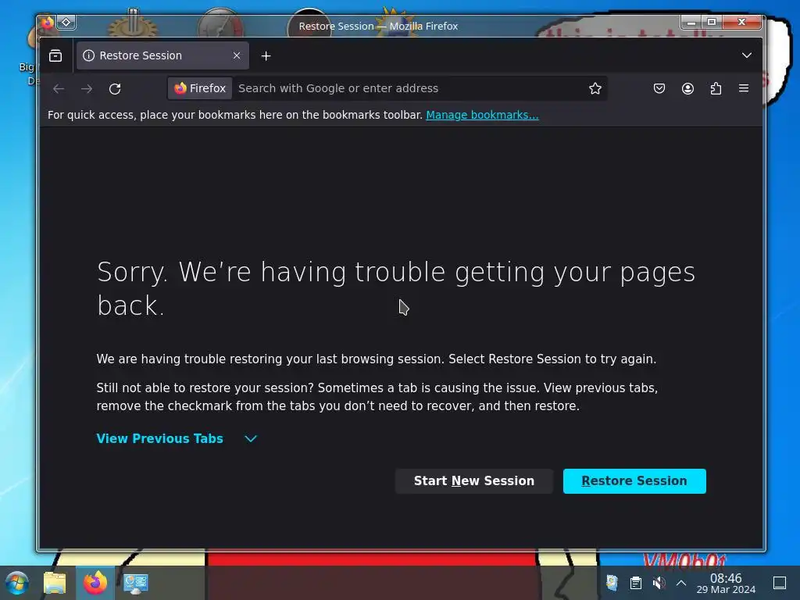Click the show desktop button
Screen dimensions: 800x600
[x=780, y=583]
